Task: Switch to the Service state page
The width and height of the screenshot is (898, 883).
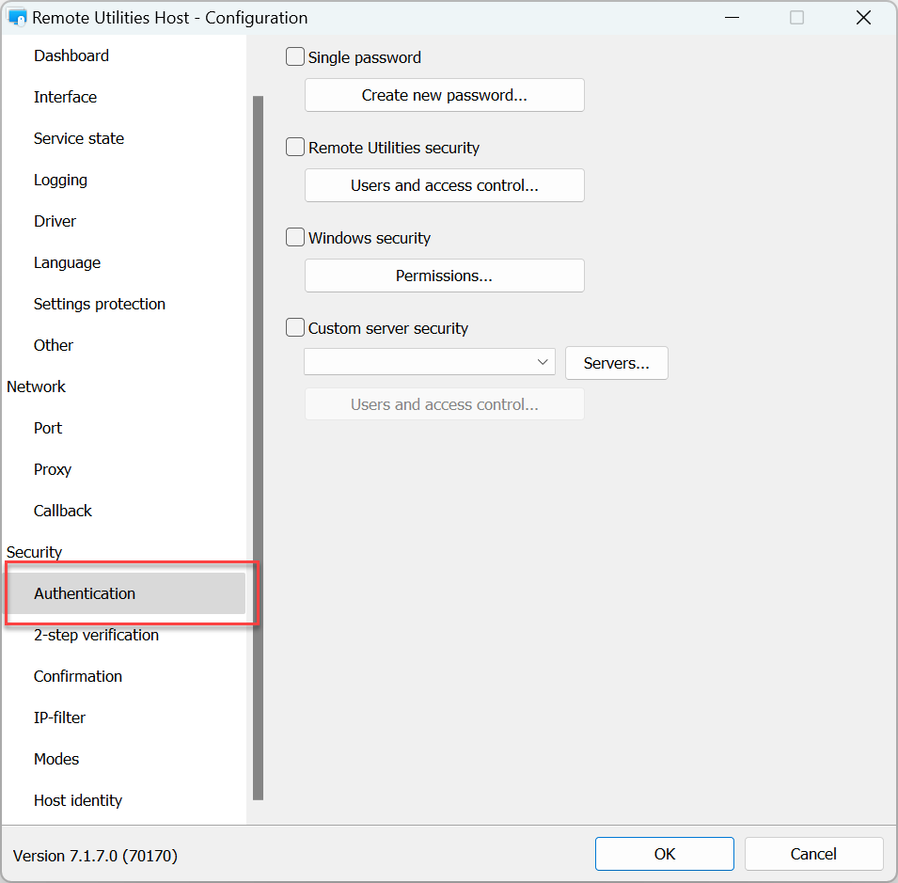Action: (79, 138)
